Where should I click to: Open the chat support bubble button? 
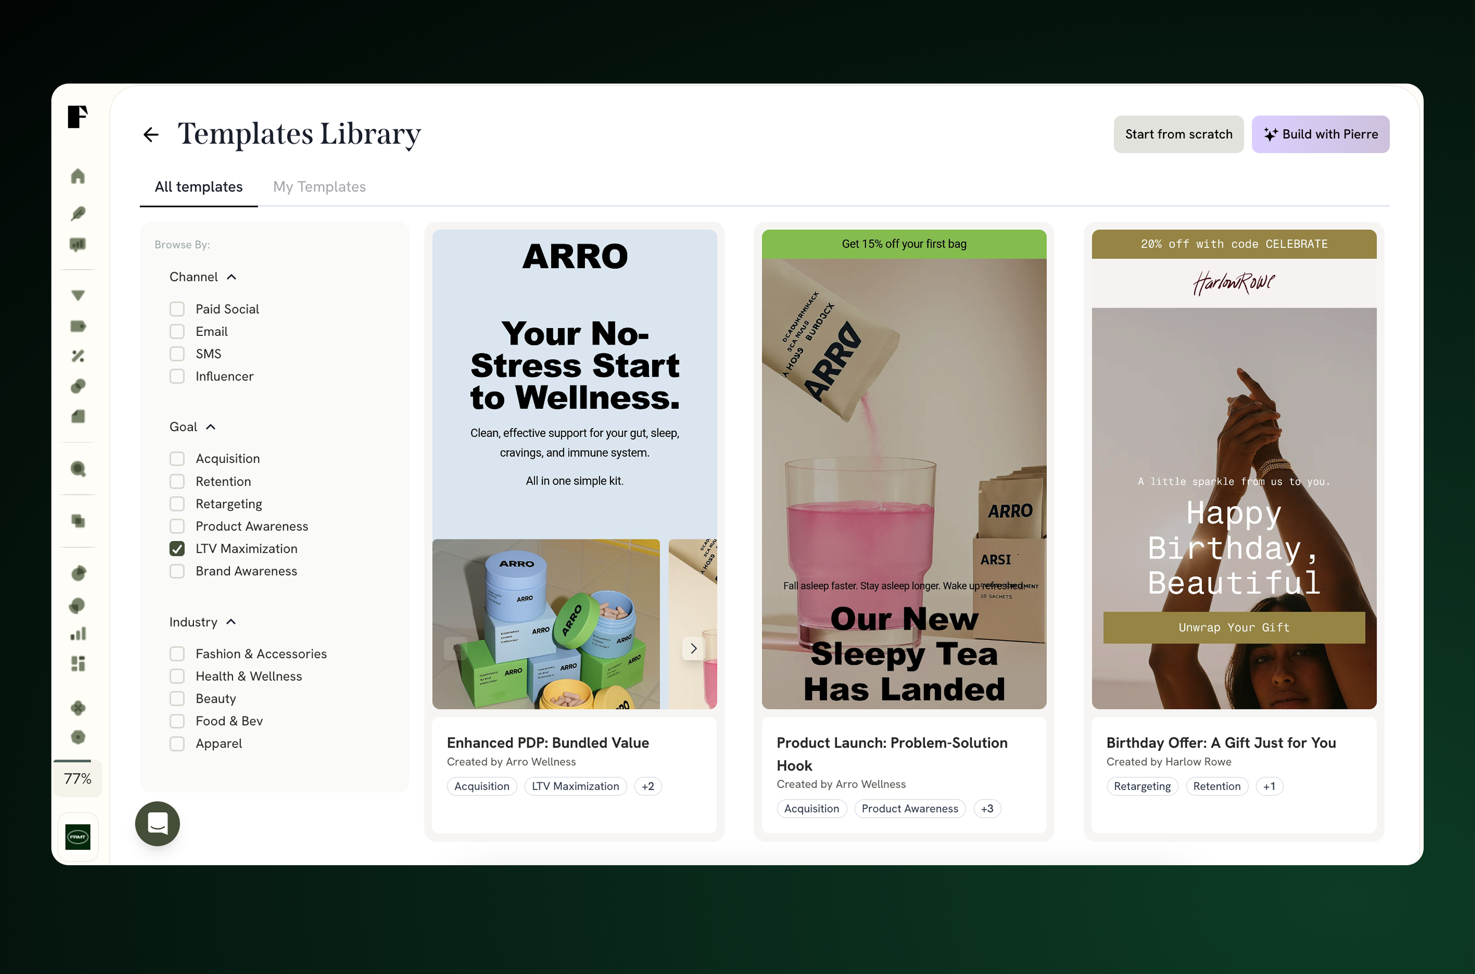click(157, 824)
